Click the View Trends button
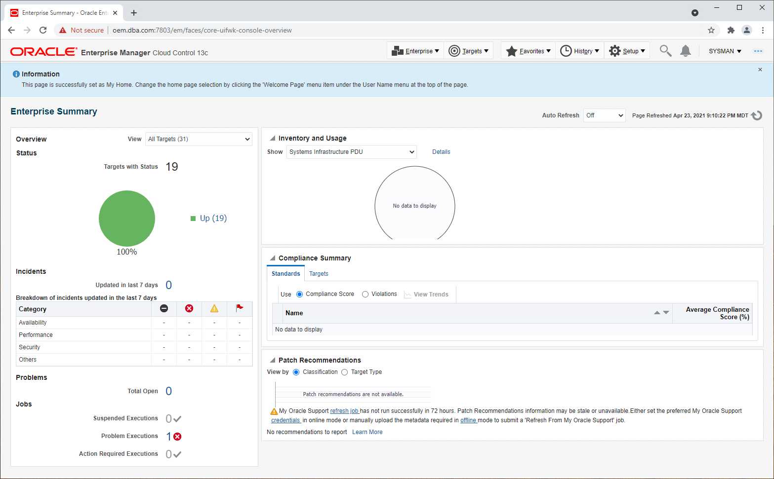This screenshot has width=774, height=479. 426,295
